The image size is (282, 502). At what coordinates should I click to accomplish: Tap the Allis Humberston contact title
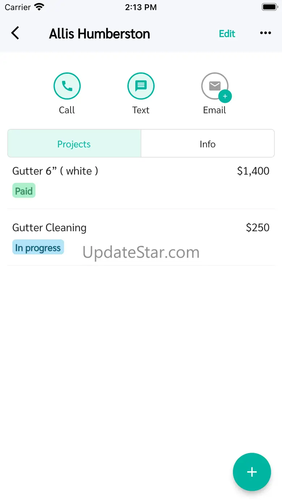pos(99,34)
